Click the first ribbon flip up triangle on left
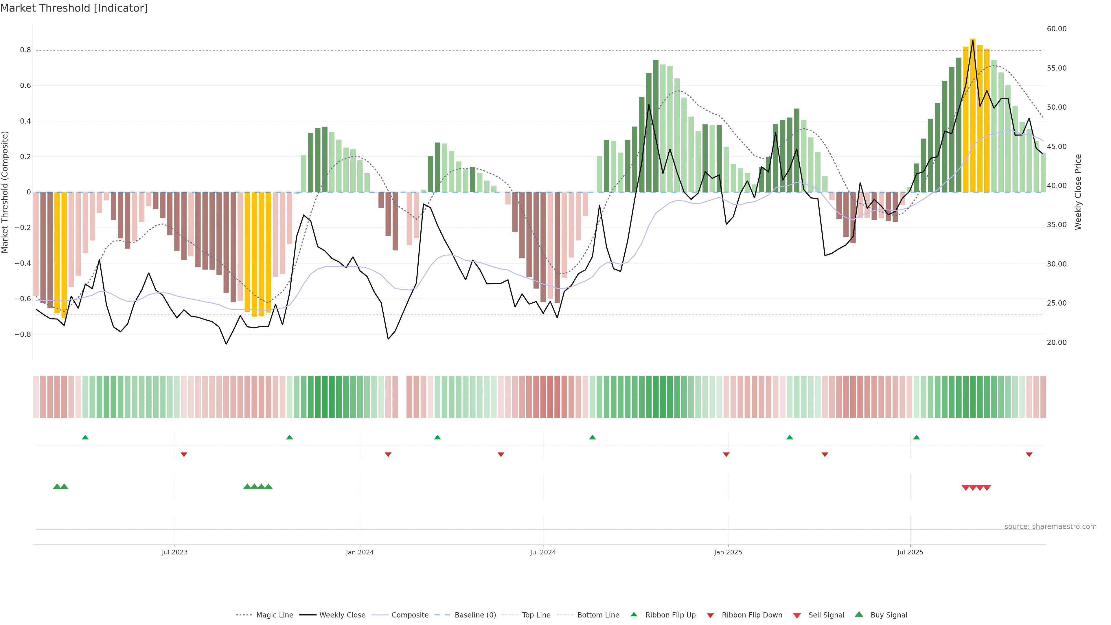This screenshot has height=625, width=1111. [85, 437]
